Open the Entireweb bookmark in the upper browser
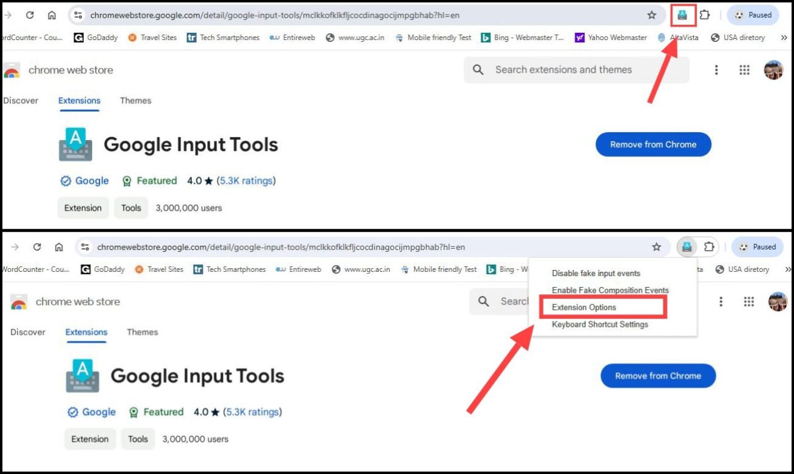The image size is (794, 474). [x=293, y=38]
